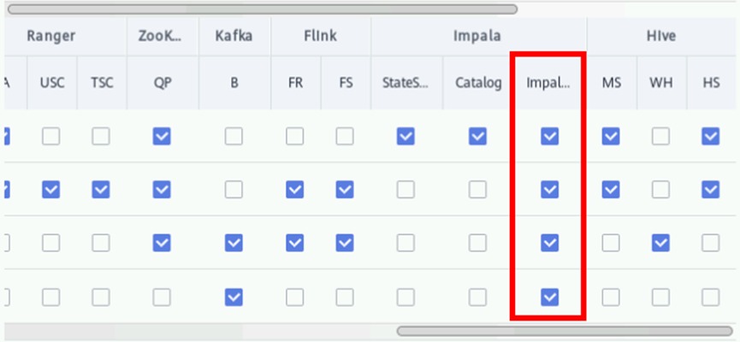Uncheck the last row's Kafka B checkbox
Screen dimensions: 740x342
234,297
